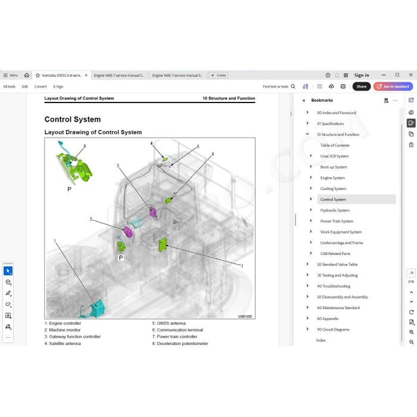Viewport: 417px width, 417px height.
Task: Open 30 Testing and Adjusting bookmark
Action: 337,275
